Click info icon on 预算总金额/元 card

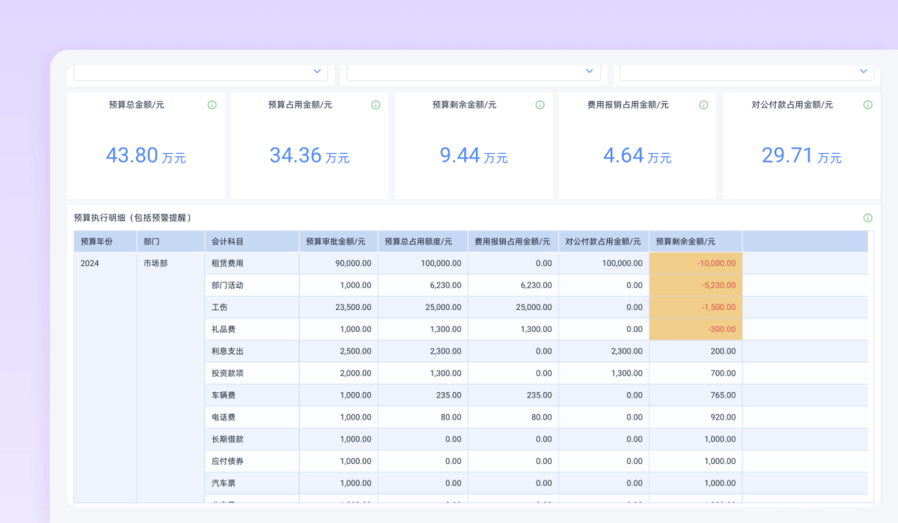(x=212, y=105)
